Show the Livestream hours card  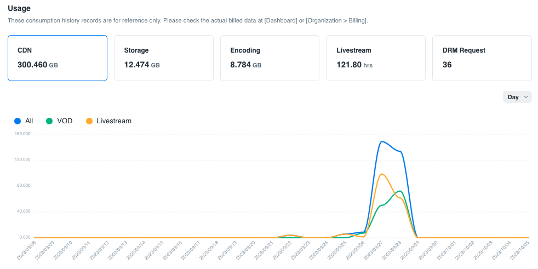coord(376,58)
